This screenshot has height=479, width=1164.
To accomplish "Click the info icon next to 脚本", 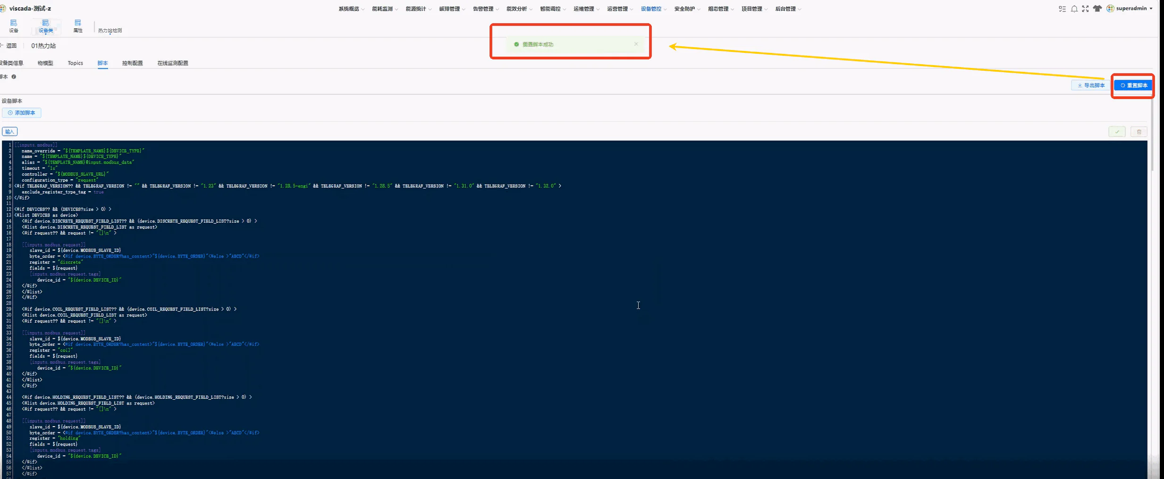I will pyautogui.click(x=14, y=76).
